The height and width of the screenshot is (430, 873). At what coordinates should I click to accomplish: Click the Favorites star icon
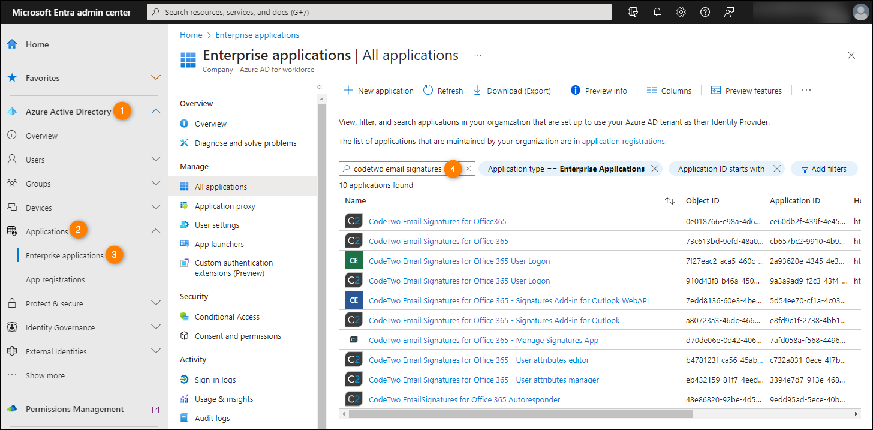pos(12,78)
